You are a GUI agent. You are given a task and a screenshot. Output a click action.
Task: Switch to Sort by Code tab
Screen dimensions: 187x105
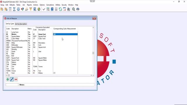(10, 24)
